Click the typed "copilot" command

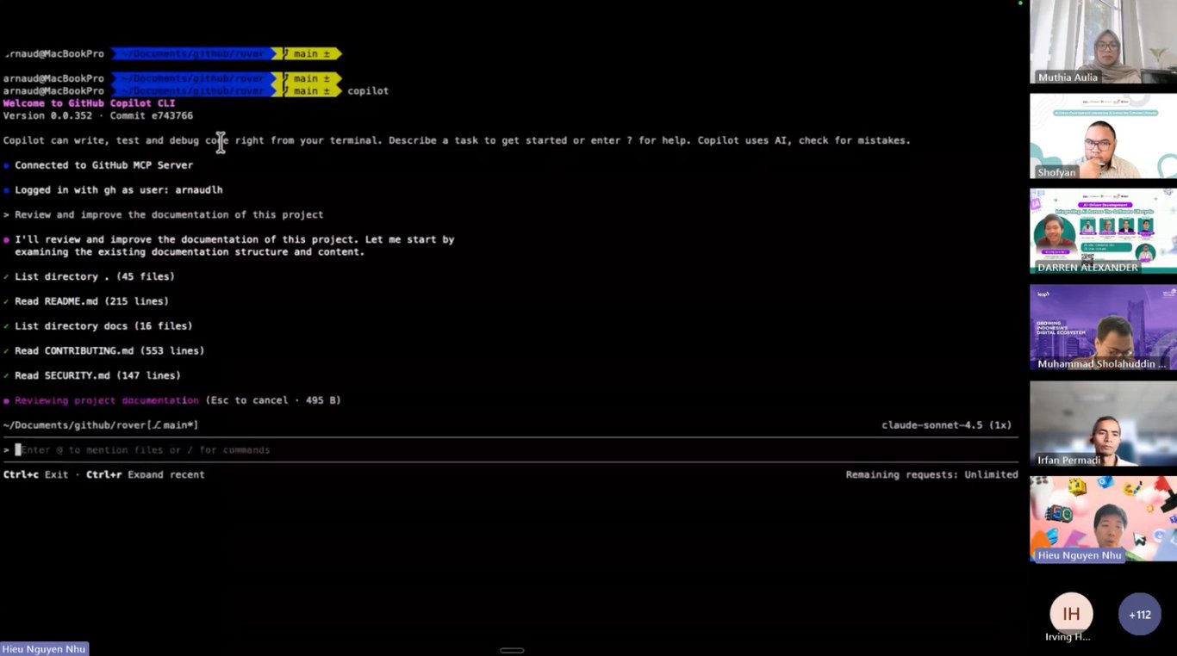click(368, 91)
